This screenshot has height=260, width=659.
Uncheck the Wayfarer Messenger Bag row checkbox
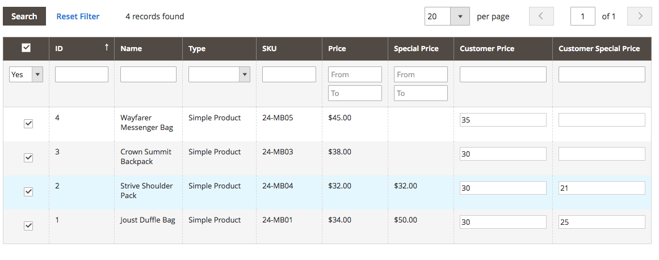click(x=28, y=124)
